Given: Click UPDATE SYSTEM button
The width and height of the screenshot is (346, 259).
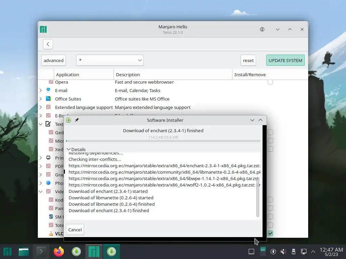Looking at the screenshot, I should (285, 60).
